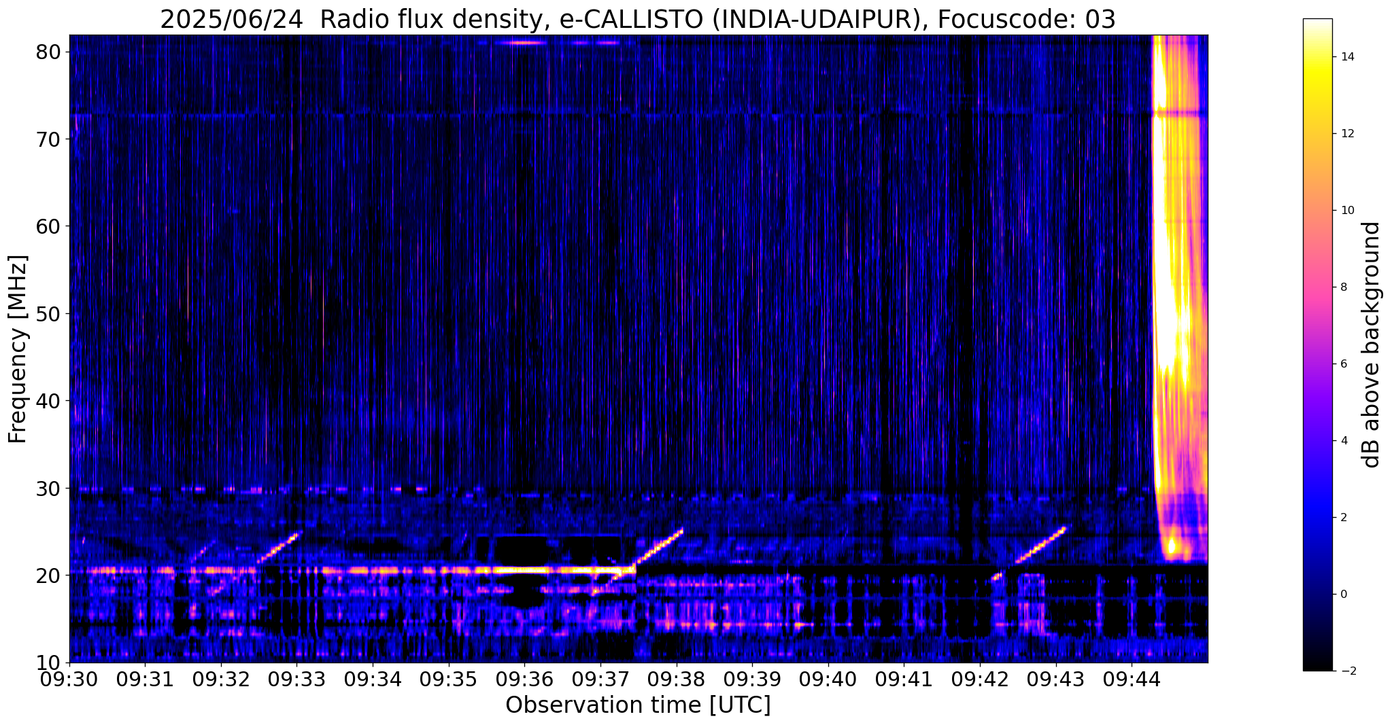This screenshot has height=725, width=1392.
Task: Click the bright type III burst near 09:44
Action: (1178, 299)
